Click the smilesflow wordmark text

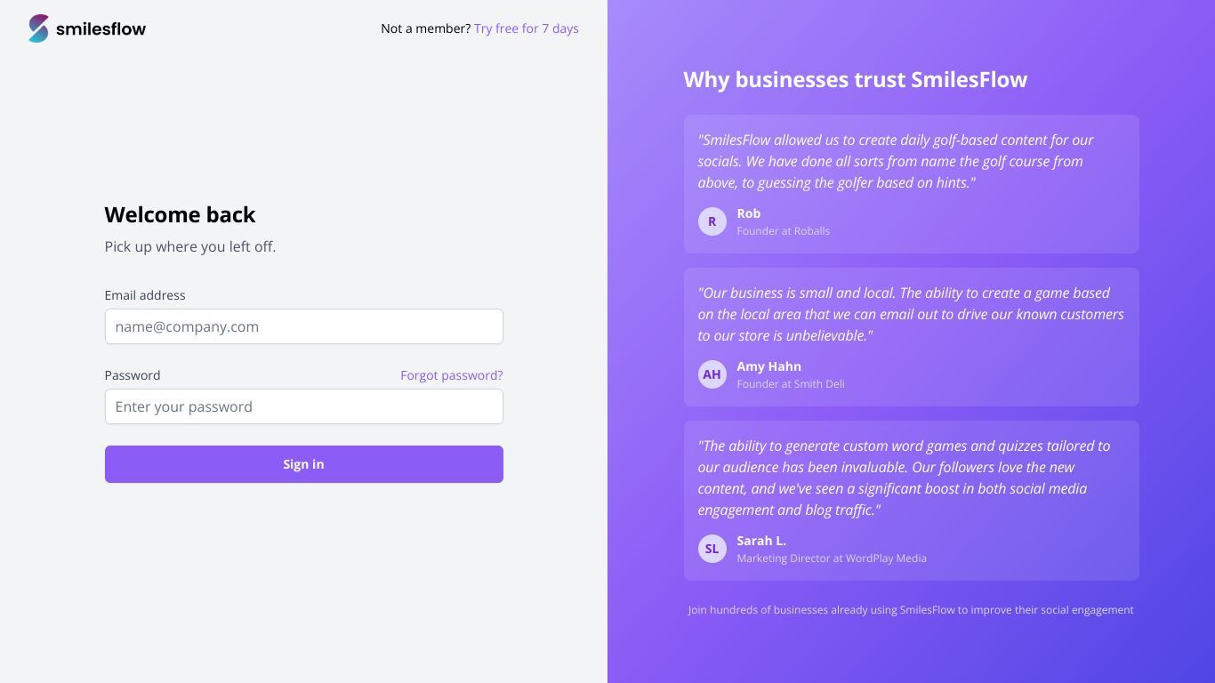pos(101,28)
